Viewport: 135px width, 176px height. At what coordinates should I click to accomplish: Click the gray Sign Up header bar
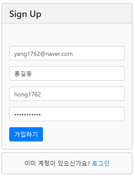[x=67, y=13]
